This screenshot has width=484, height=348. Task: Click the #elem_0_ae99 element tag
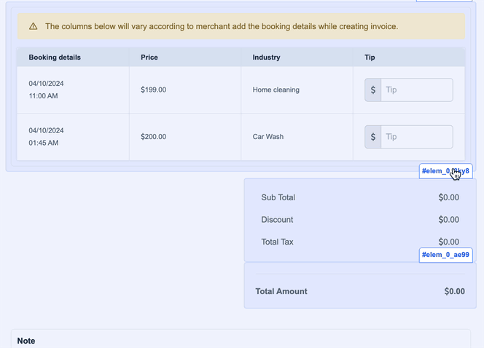[x=445, y=255]
